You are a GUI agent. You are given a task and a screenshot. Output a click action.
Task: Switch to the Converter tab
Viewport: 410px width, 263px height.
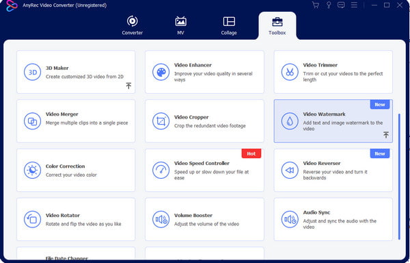tap(133, 25)
